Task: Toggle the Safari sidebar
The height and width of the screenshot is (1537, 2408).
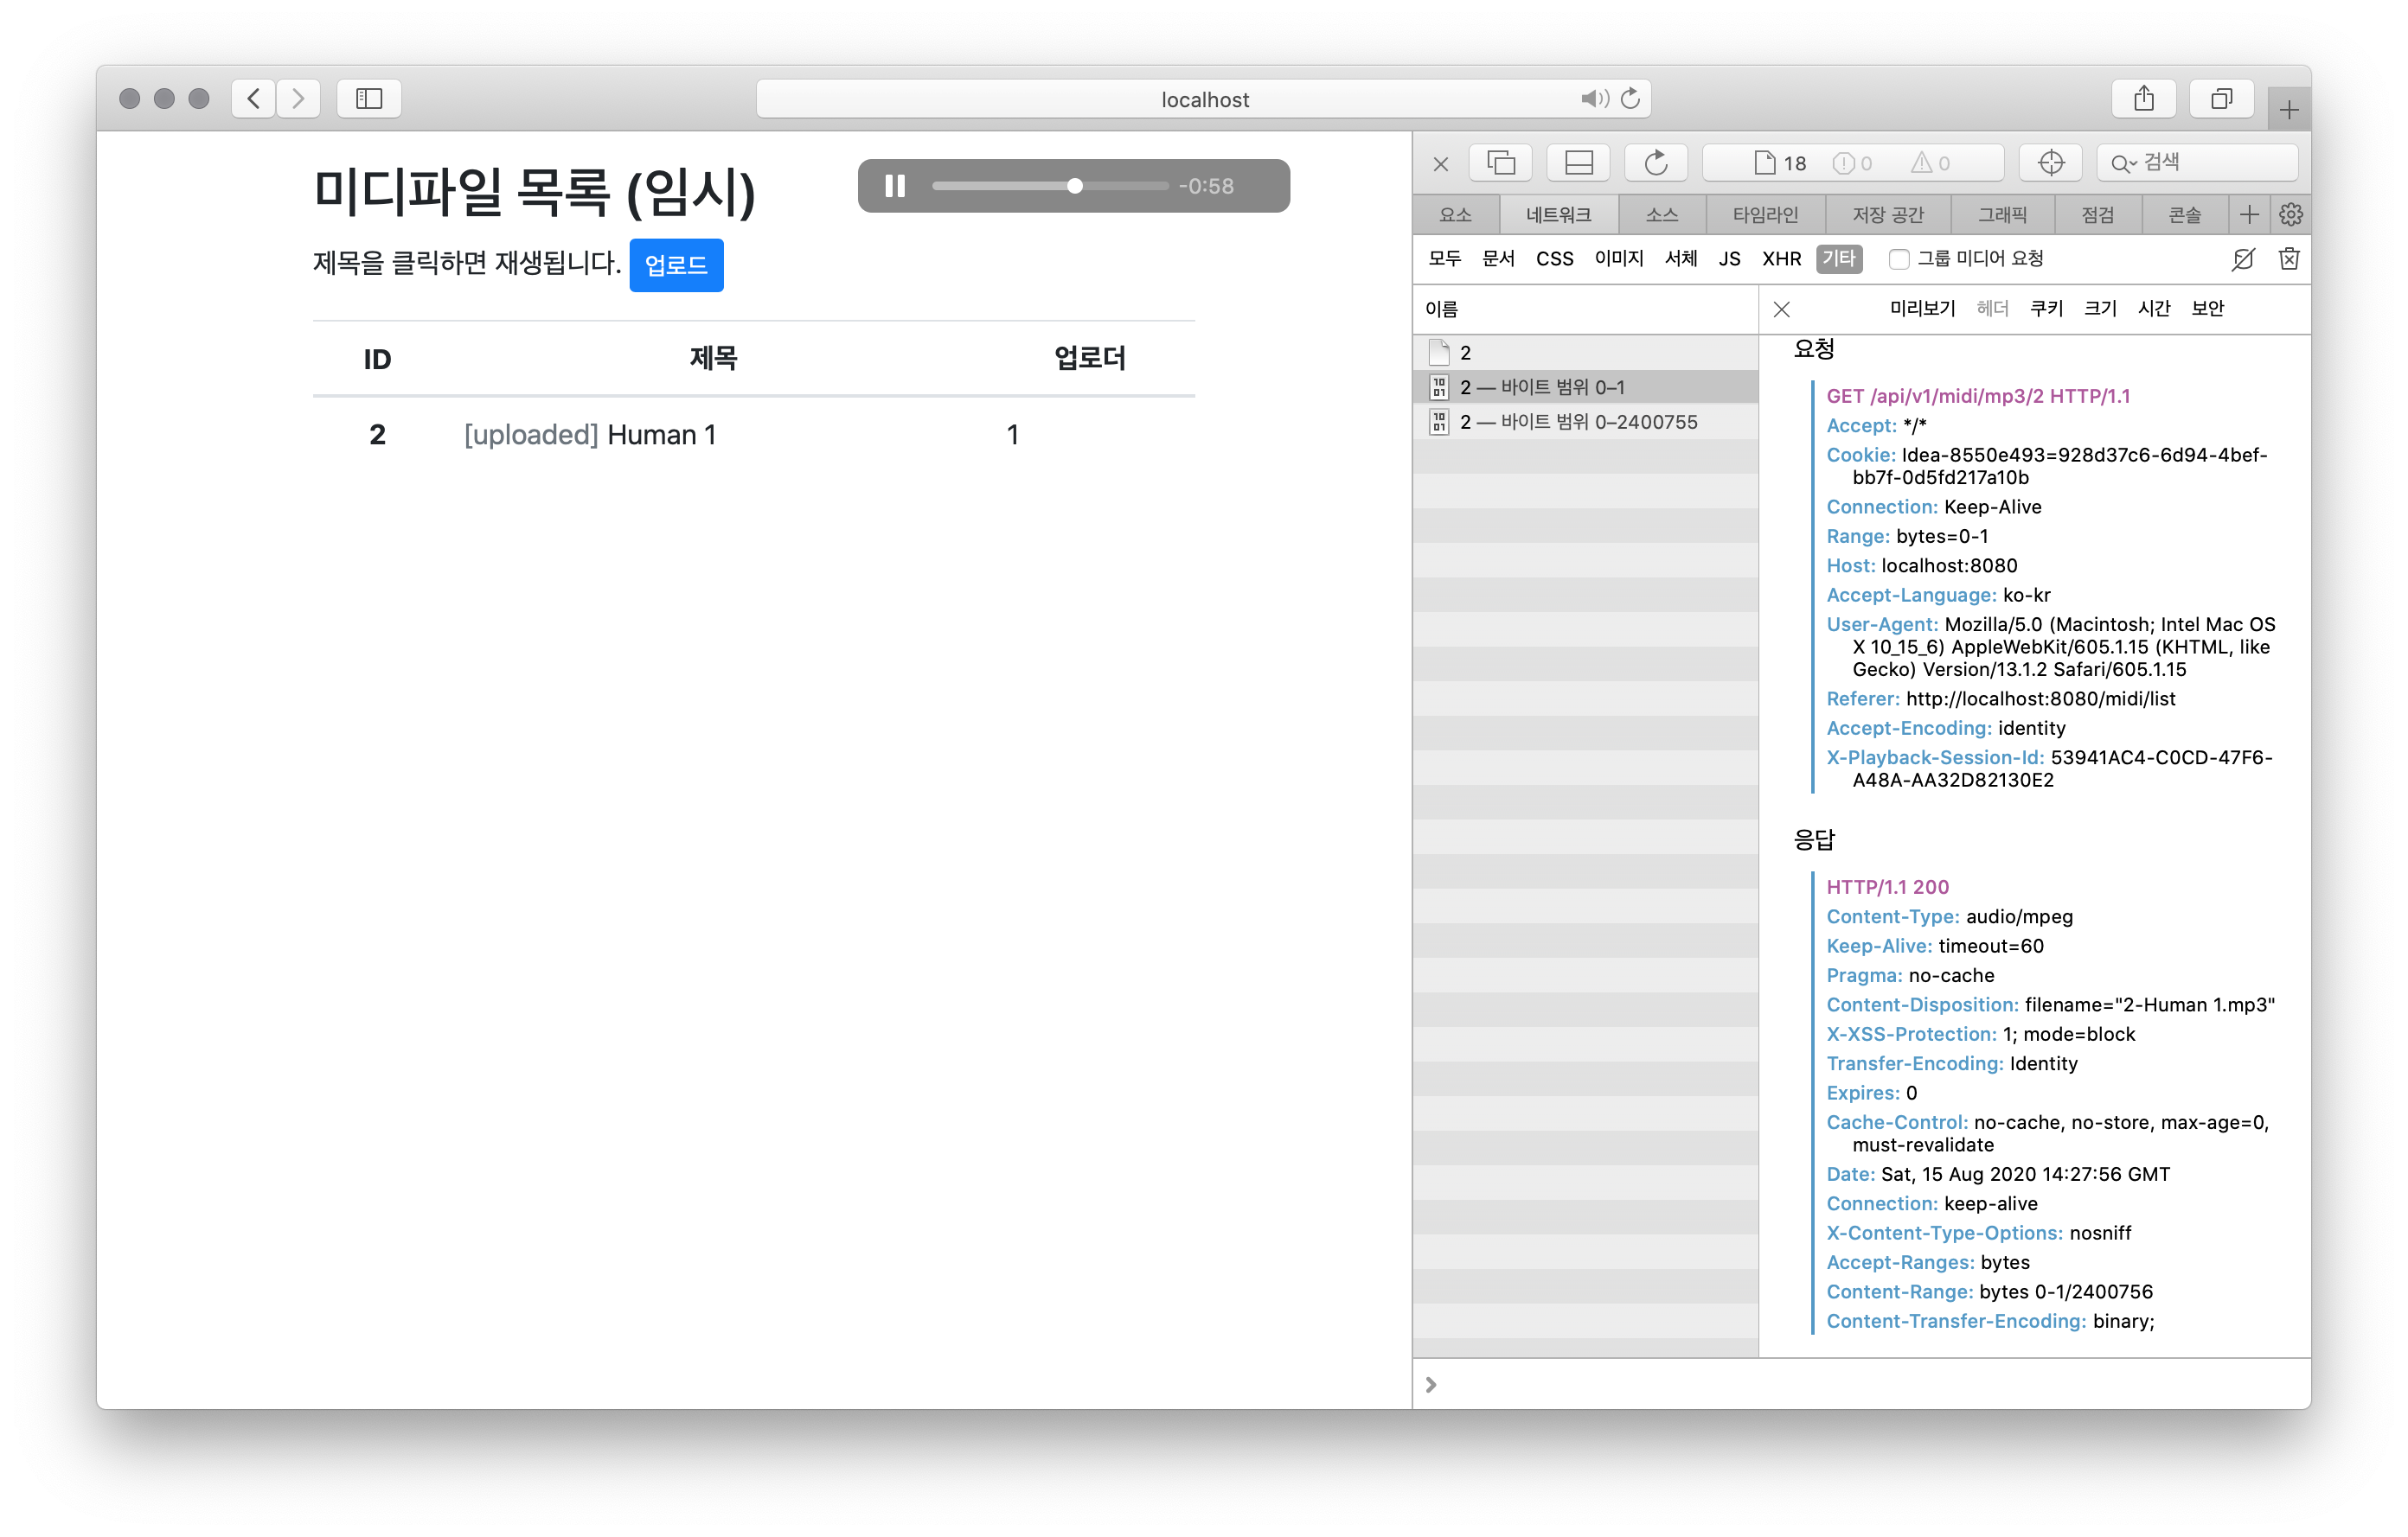Action: [x=369, y=98]
